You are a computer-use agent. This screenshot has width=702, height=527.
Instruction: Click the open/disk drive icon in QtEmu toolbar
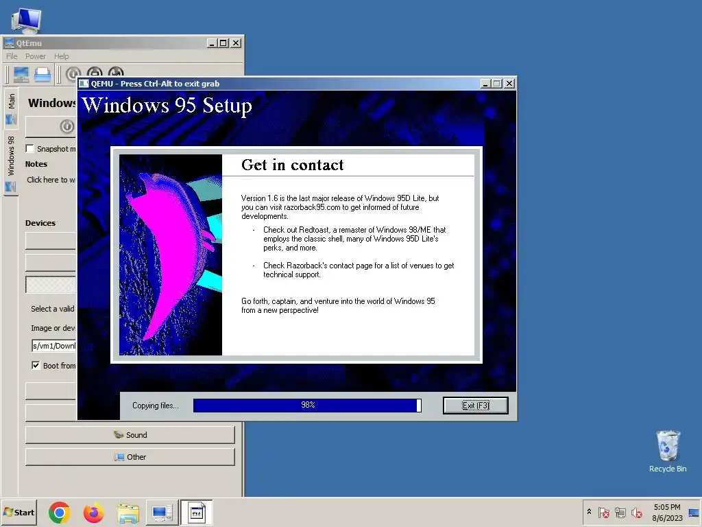tap(43, 74)
